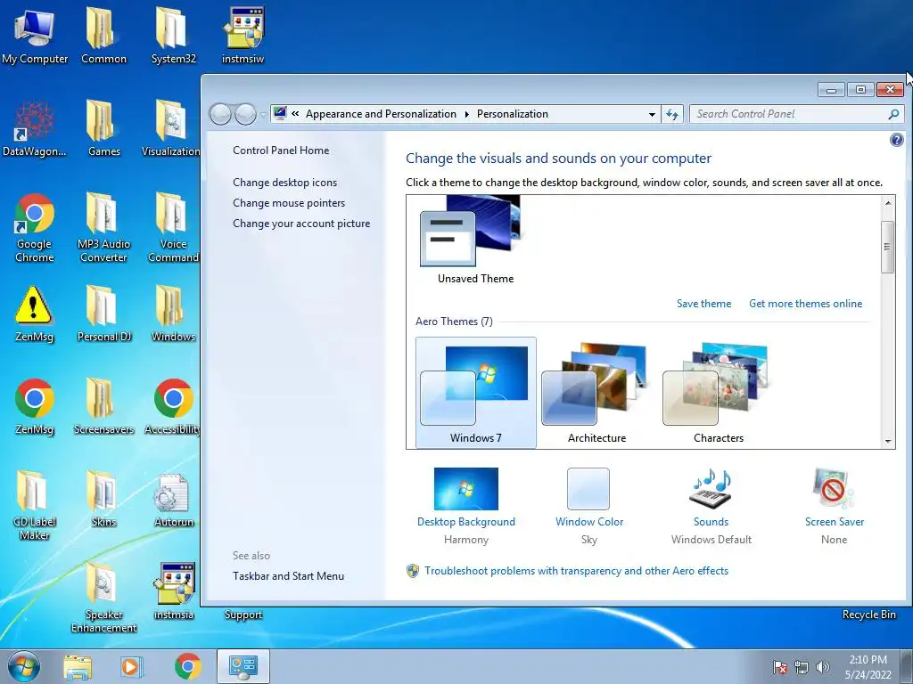Click the Personalization breadcrumb segment
This screenshot has height=684, width=913.
click(x=513, y=114)
